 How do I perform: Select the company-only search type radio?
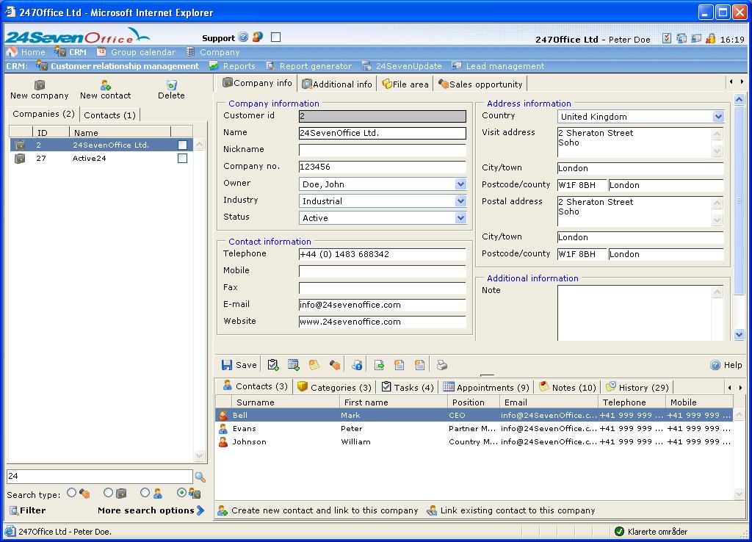108,493
